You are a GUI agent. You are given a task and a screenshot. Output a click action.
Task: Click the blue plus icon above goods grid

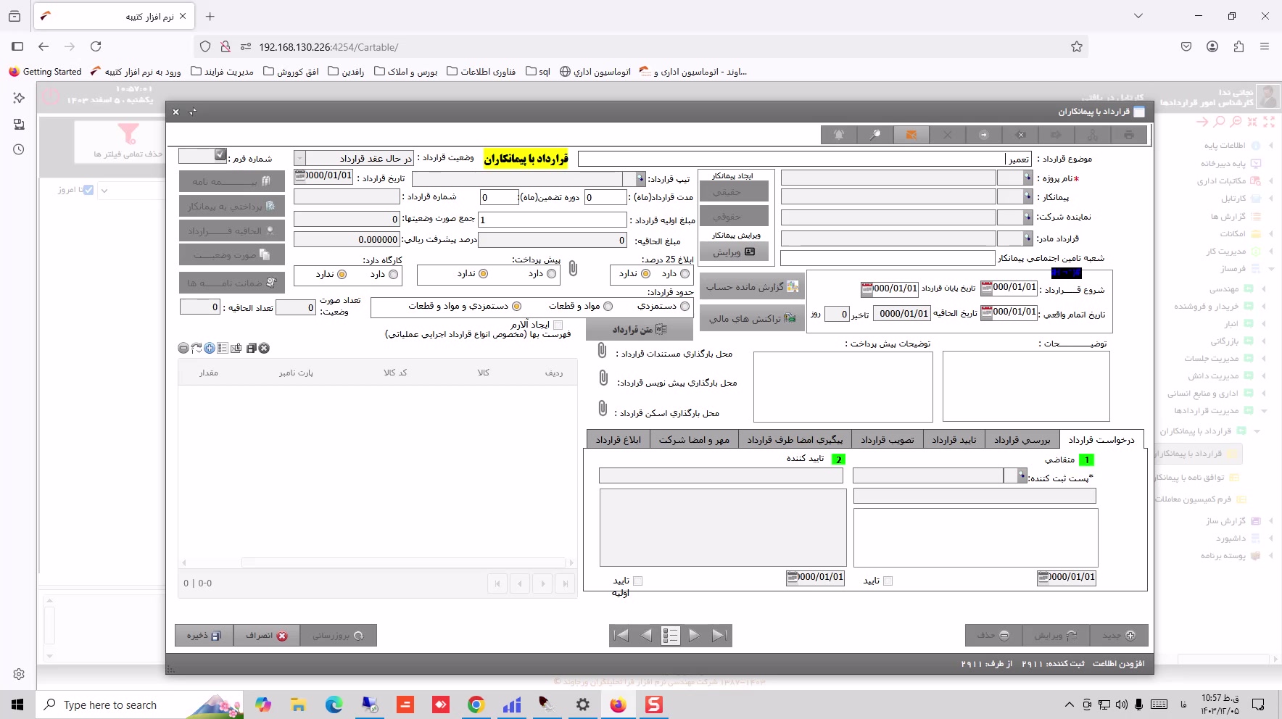210,349
